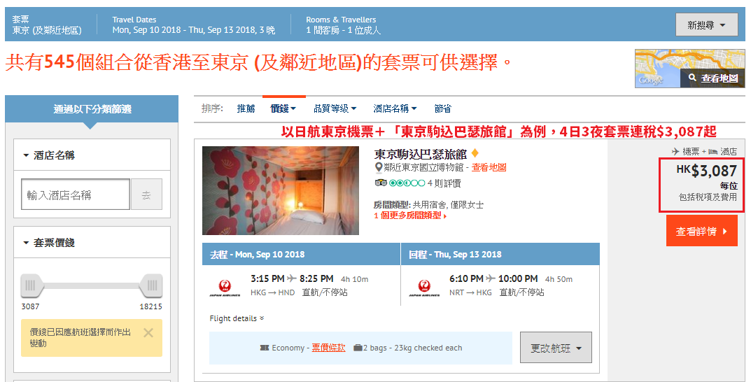
Task: Open the 品質等級 sort dropdown
Action: point(335,108)
